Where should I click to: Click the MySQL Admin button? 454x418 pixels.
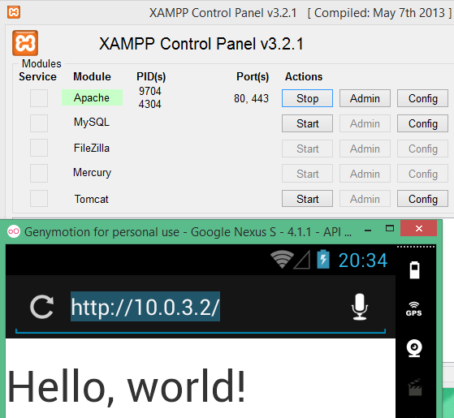coord(365,123)
